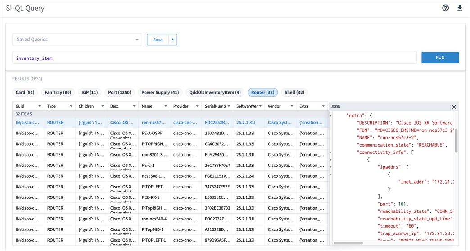Image resolution: width=470 pixels, height=251 pixels.
Task: Select the Port (1350) filter tab
Action: click(119, 92)
